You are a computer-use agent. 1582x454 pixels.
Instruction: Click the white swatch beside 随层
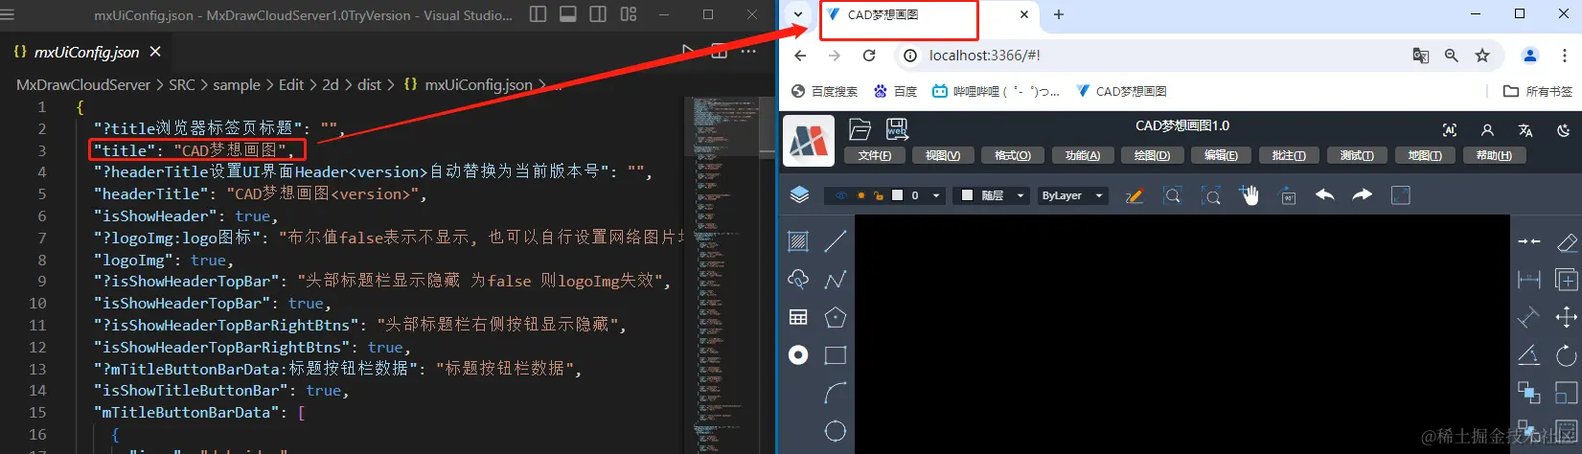(967, 195)
